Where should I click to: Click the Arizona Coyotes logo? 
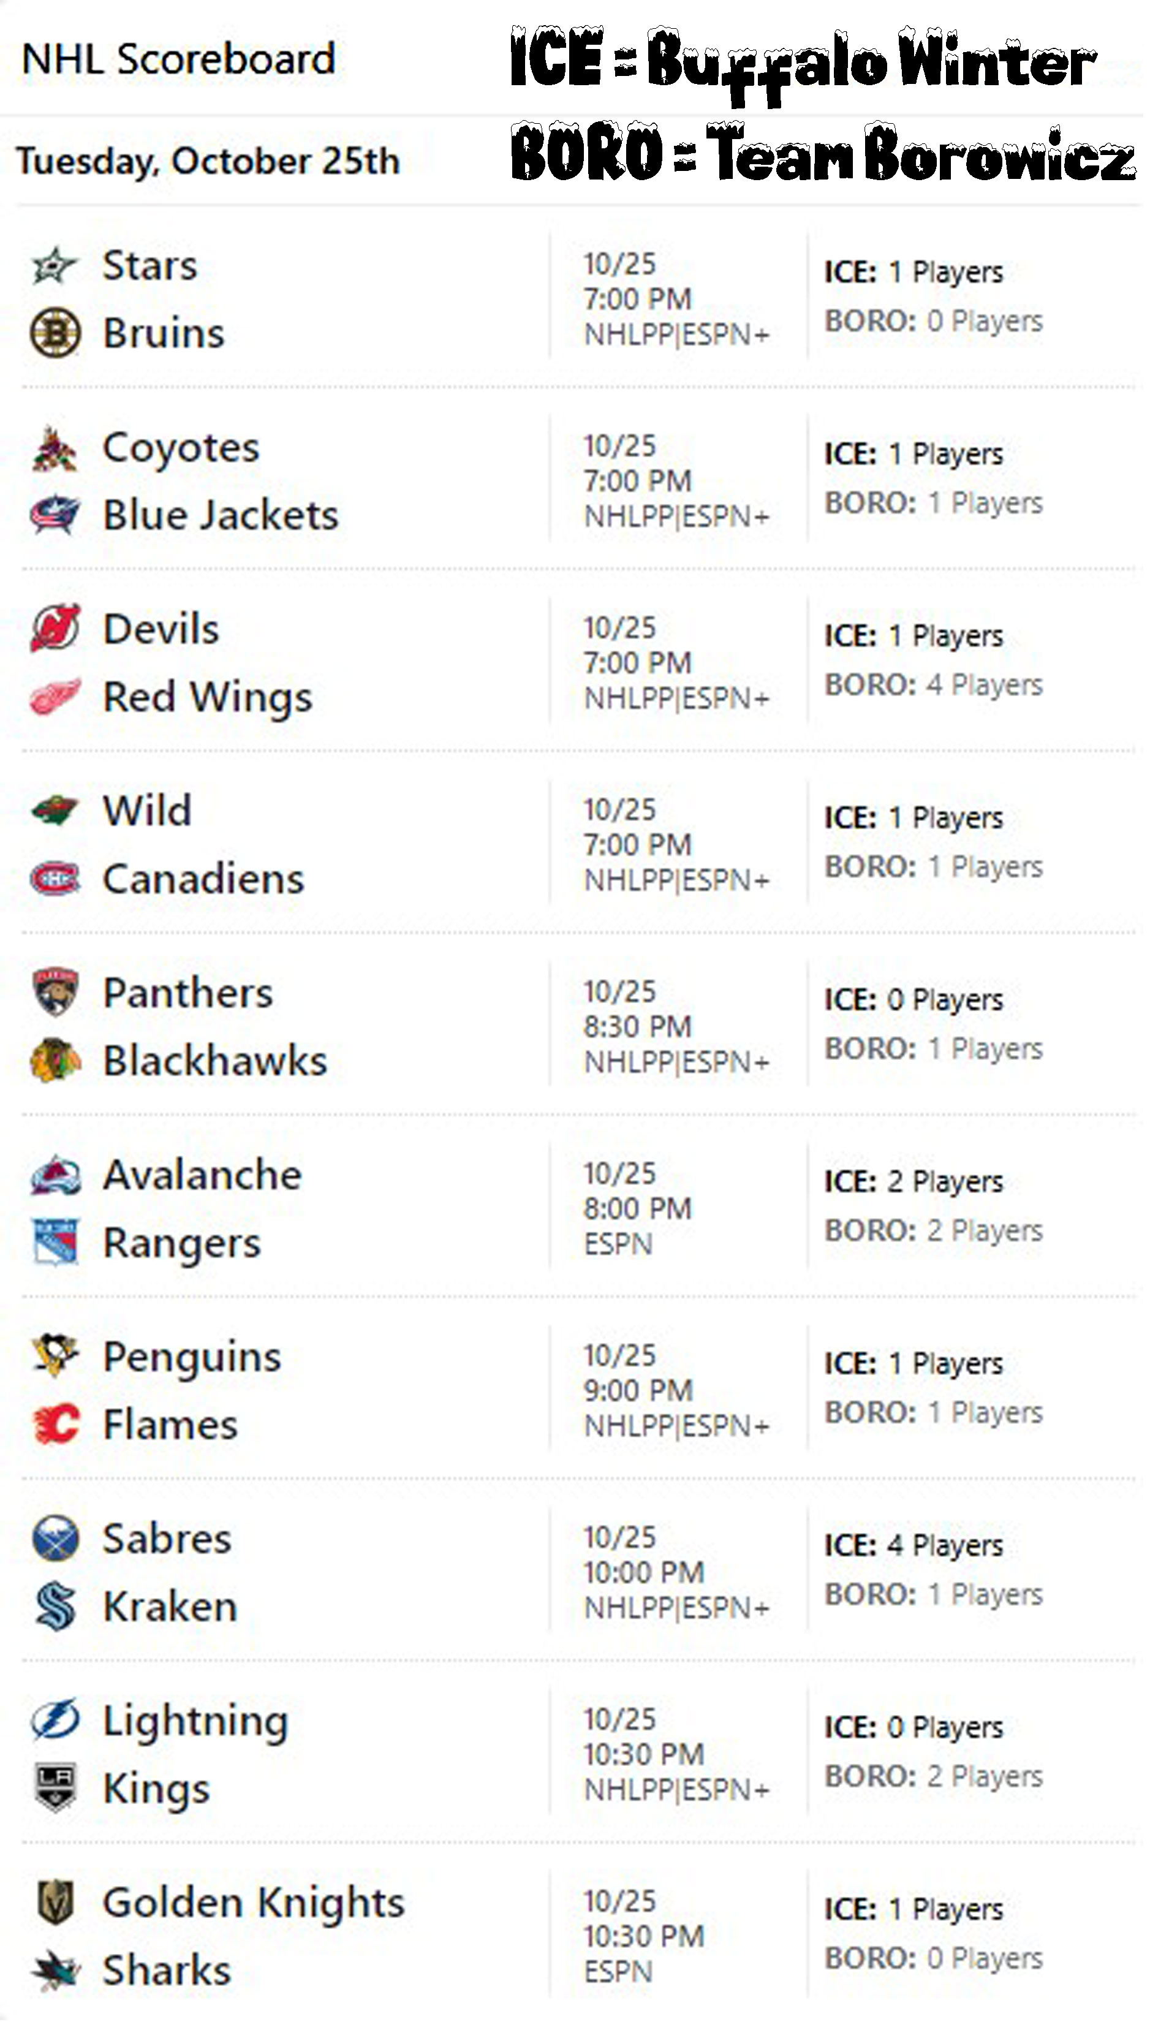click(55, 449)
